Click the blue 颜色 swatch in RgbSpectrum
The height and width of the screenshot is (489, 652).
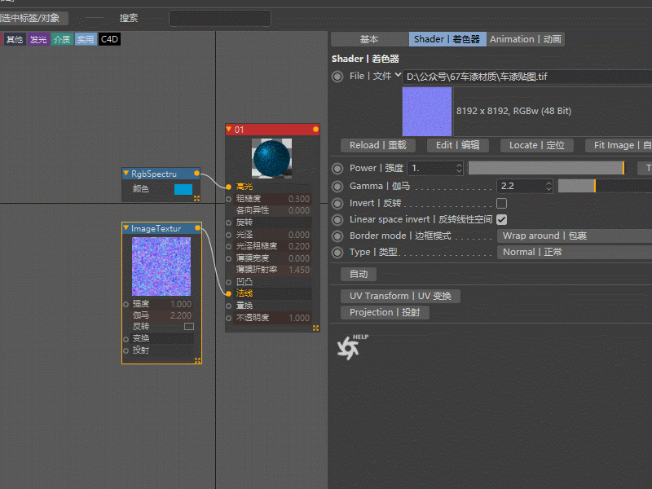[183, 189]
